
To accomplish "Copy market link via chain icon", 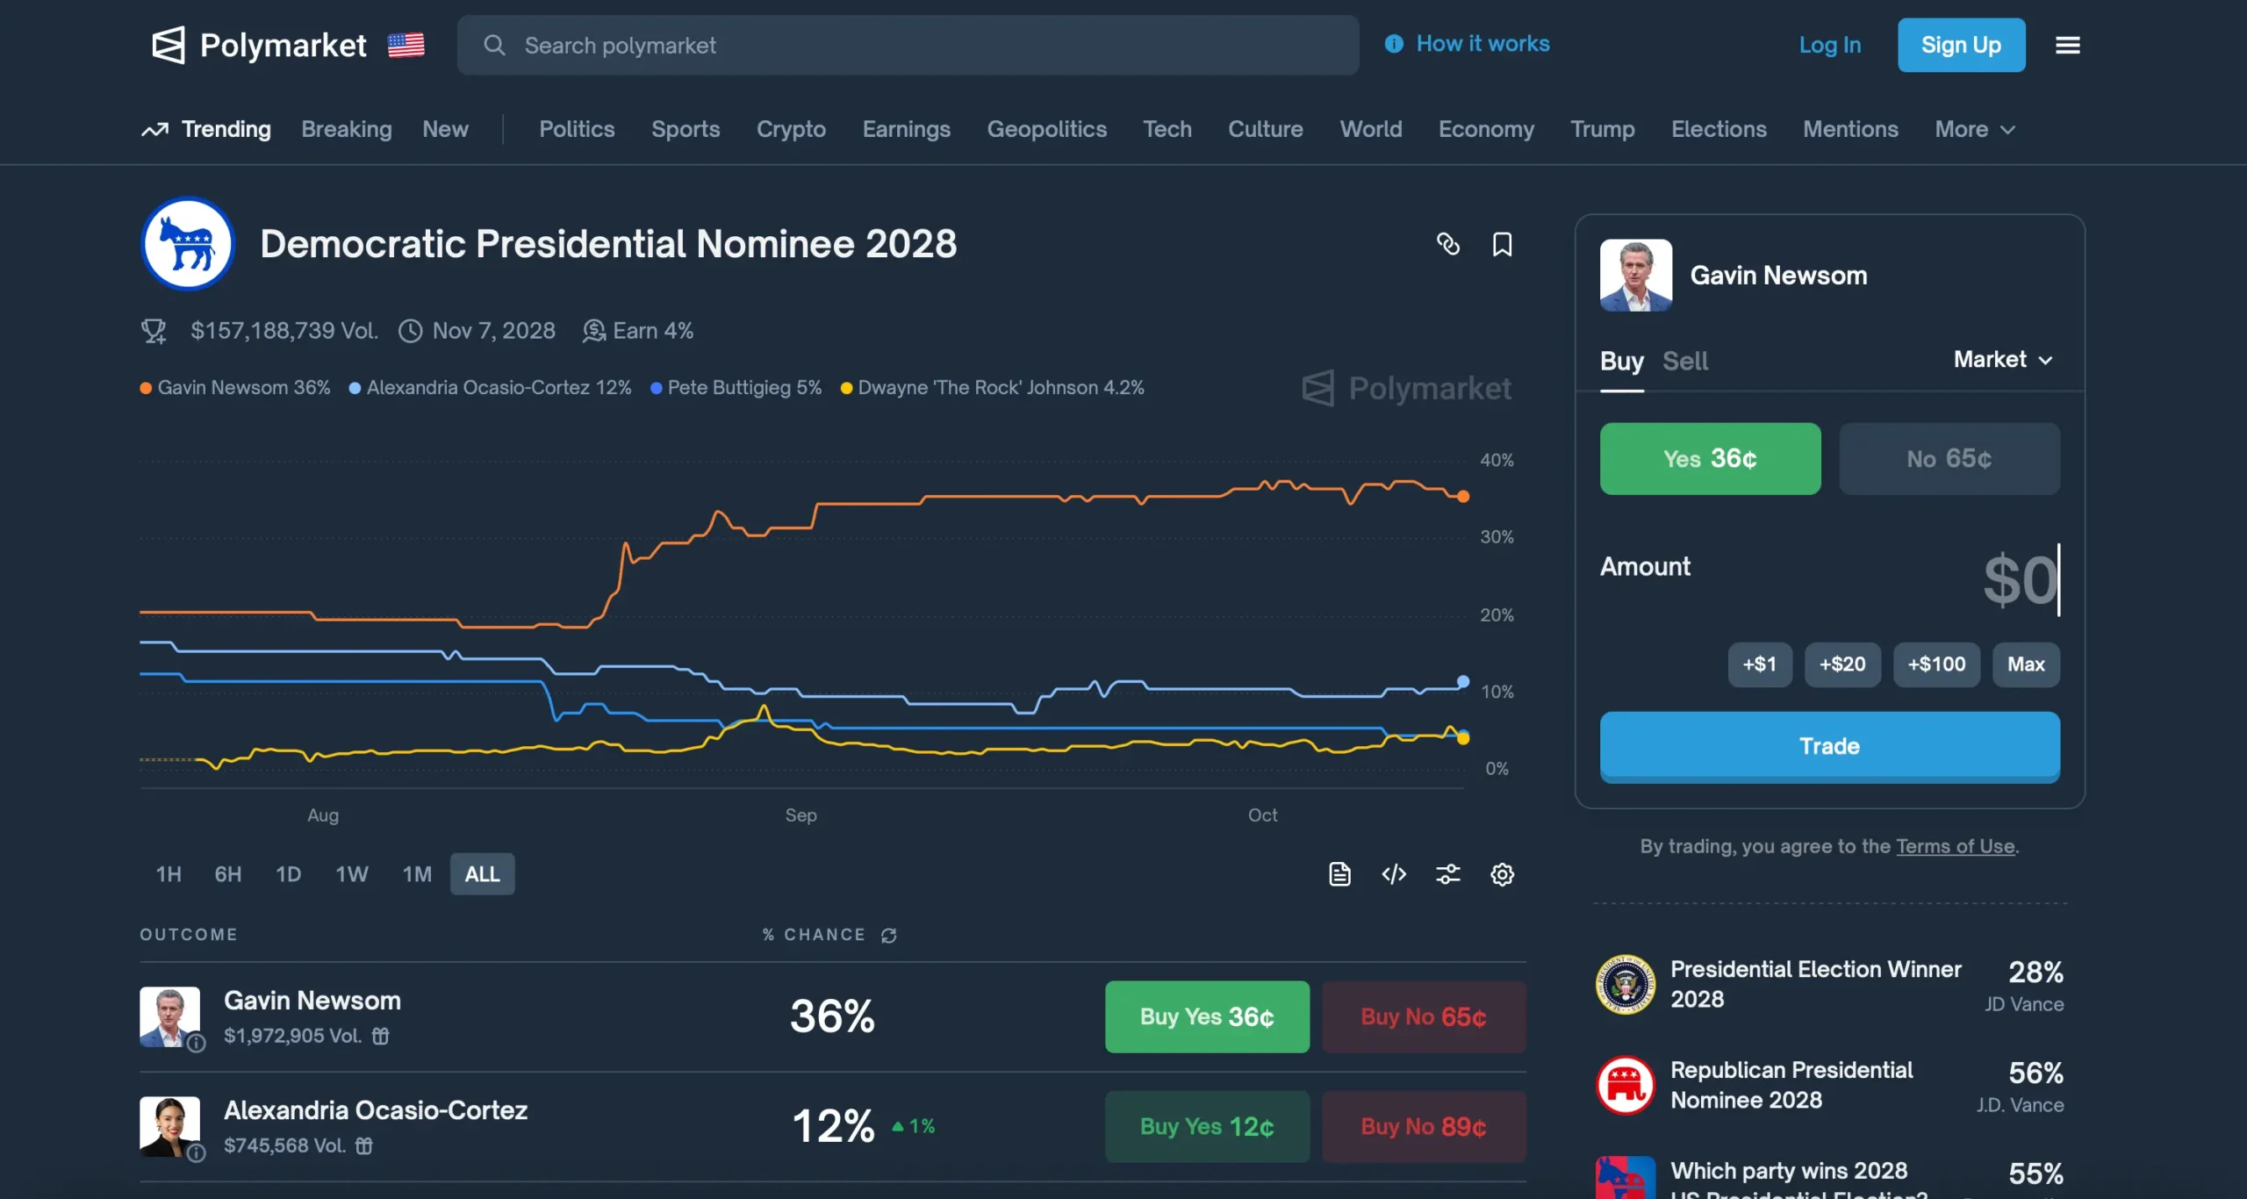I will pos(1447,244).
